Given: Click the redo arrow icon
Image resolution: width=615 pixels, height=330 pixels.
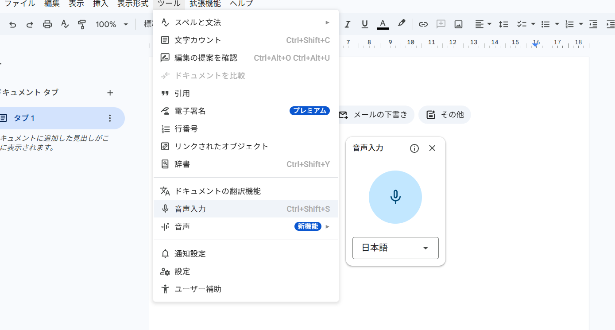Looking at the screenshot, I should coord(30,24).
